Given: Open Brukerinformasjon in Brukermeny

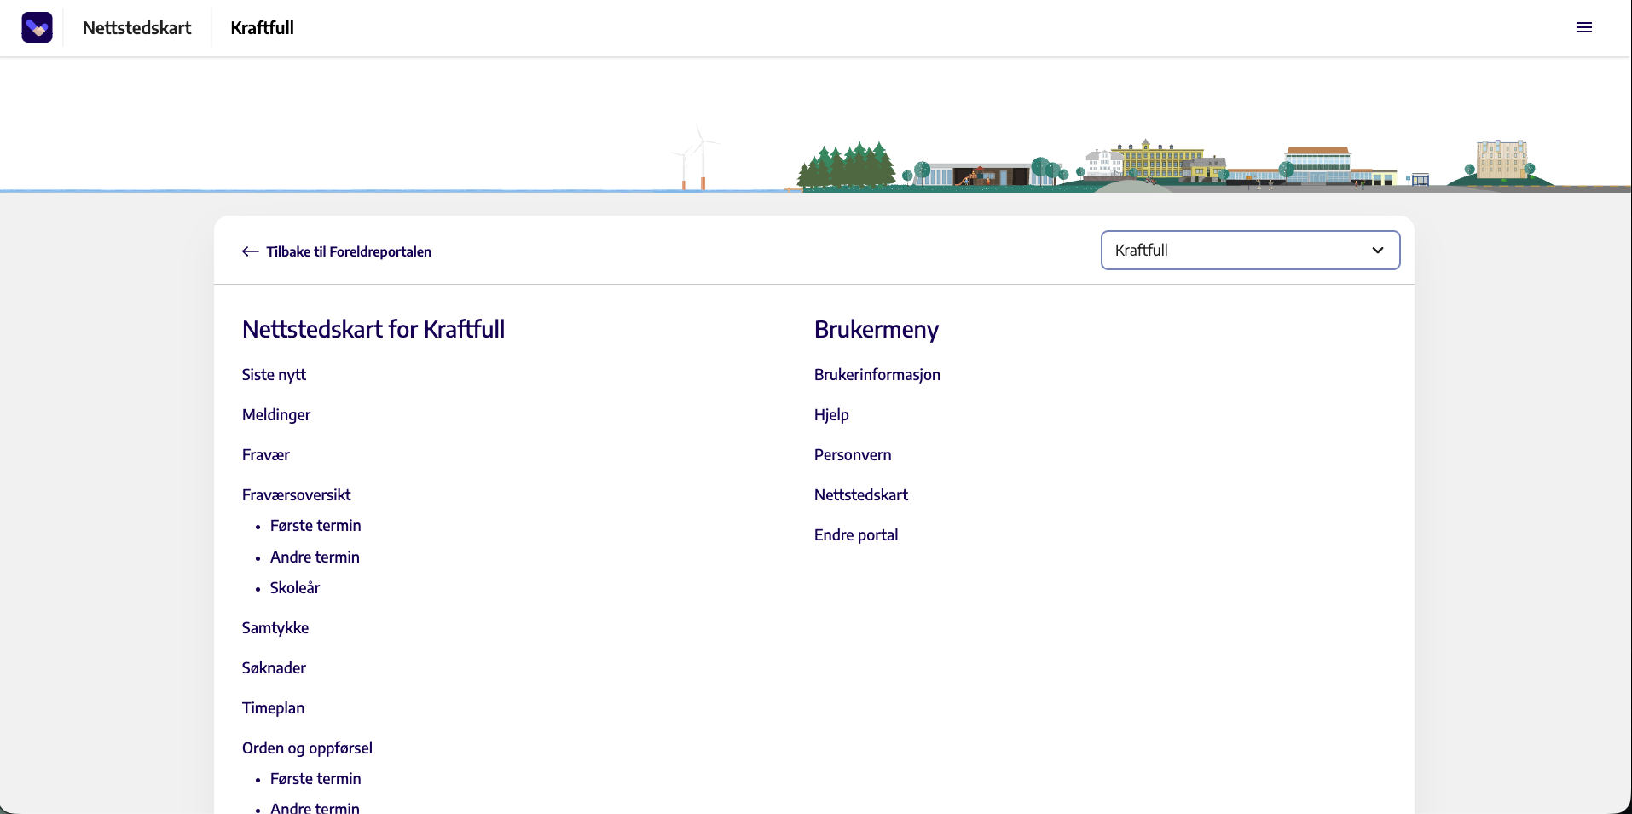Looking at the screenshot, I should click(x=877, y=375).
